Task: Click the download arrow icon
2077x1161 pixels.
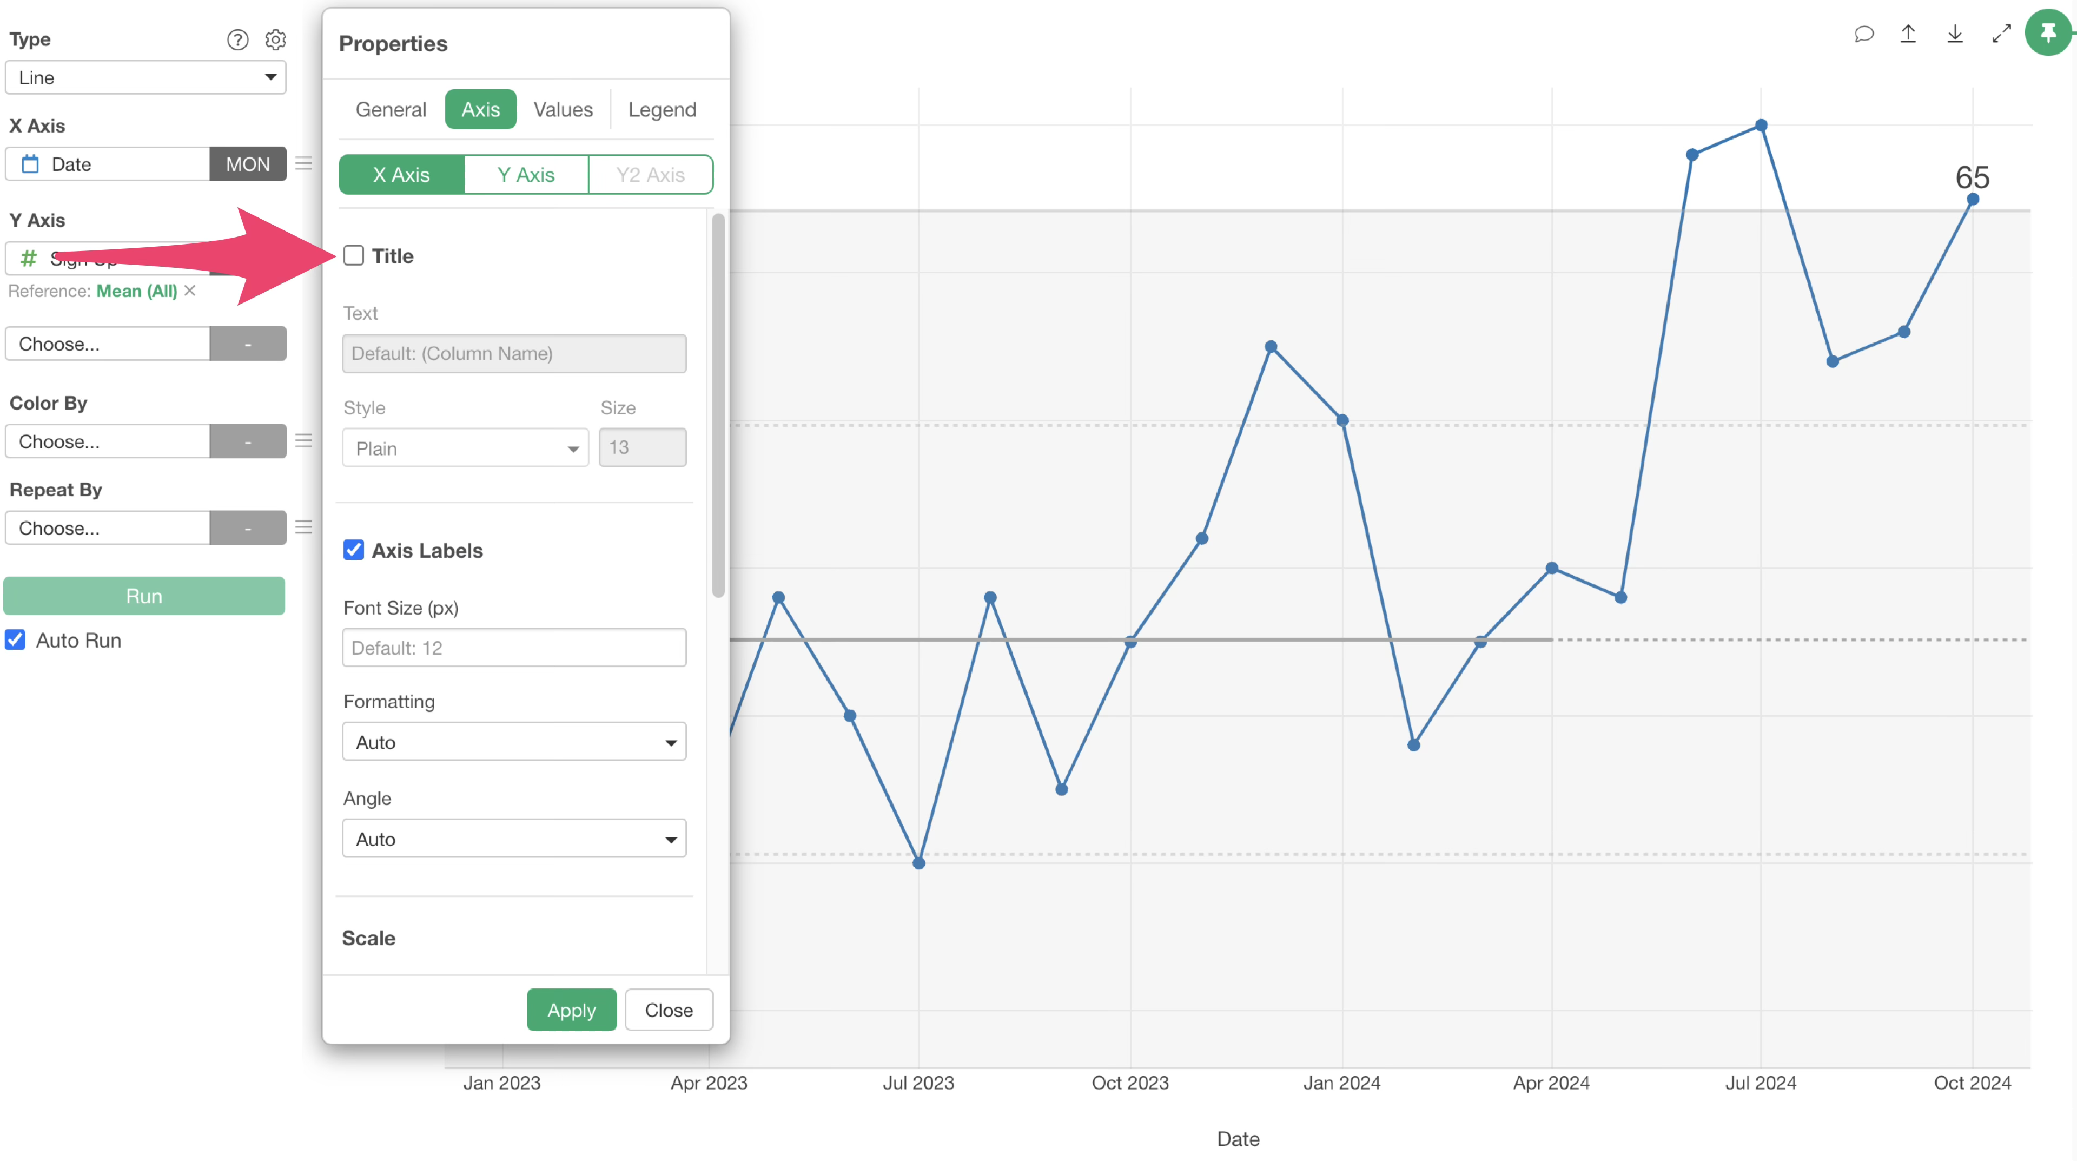Action: point(1954,34)
